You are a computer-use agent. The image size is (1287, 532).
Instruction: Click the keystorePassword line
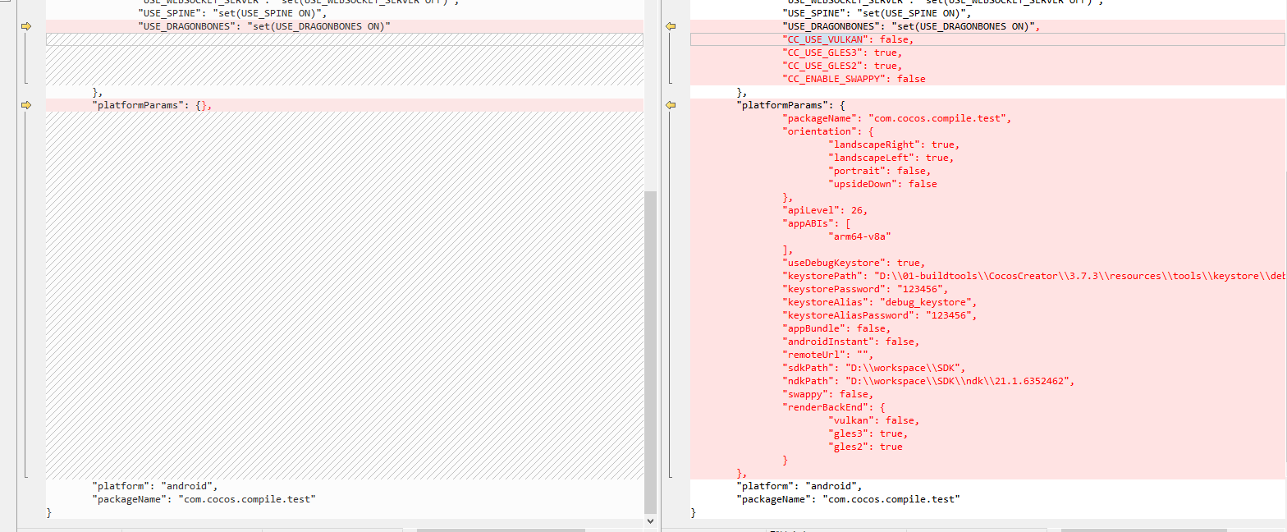coord(866,289)
